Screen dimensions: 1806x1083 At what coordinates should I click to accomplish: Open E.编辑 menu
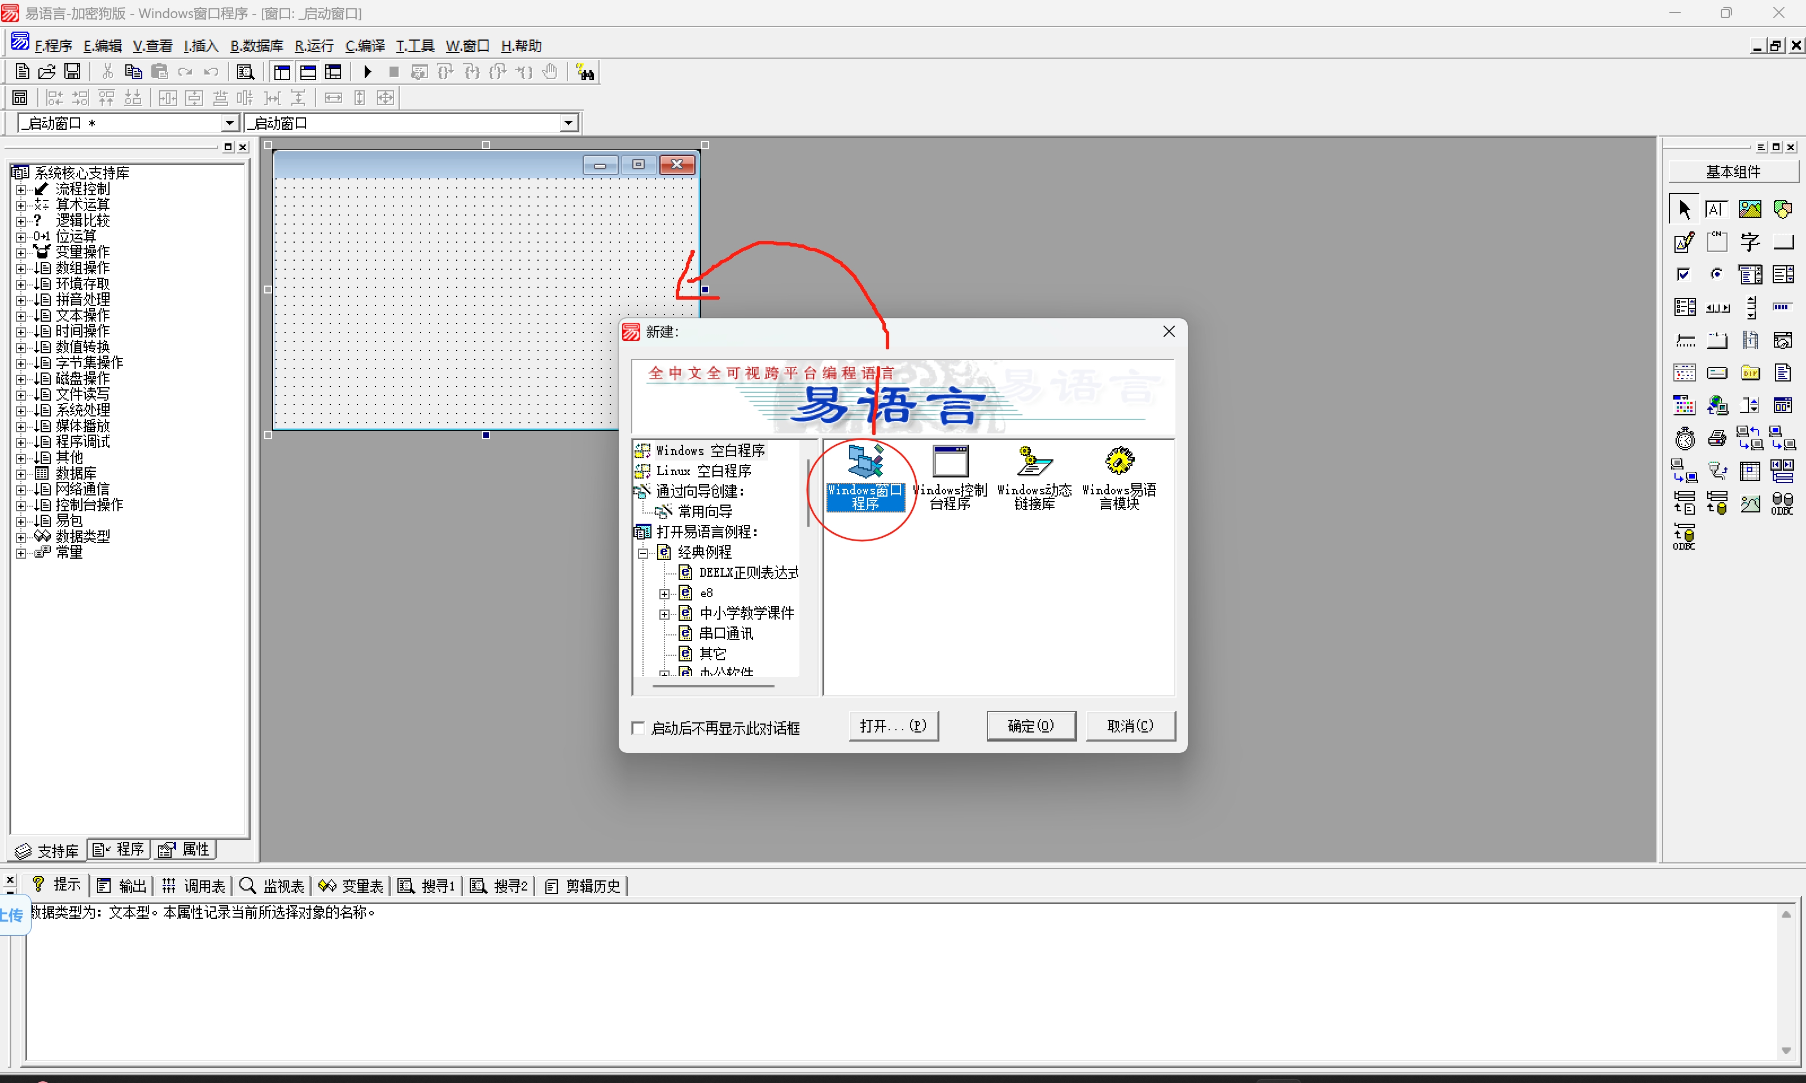click(x=102, y=46)
